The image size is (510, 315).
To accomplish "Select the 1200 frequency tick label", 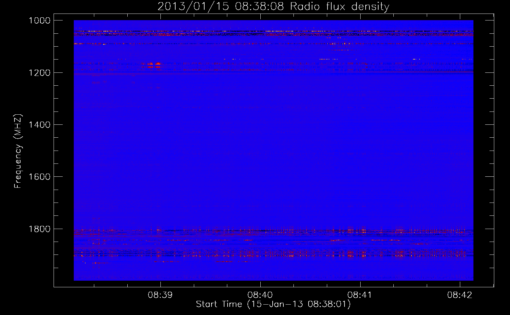I will (40, 73).
